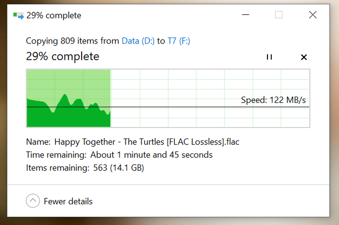Cancel the copy with the small X
This screenshot has width=339, height=225.
[x=304, y=57]
